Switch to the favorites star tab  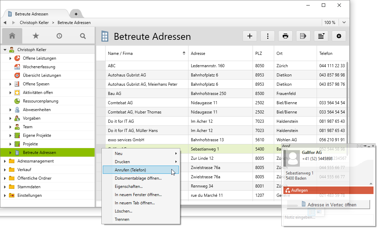pos(36,36)
